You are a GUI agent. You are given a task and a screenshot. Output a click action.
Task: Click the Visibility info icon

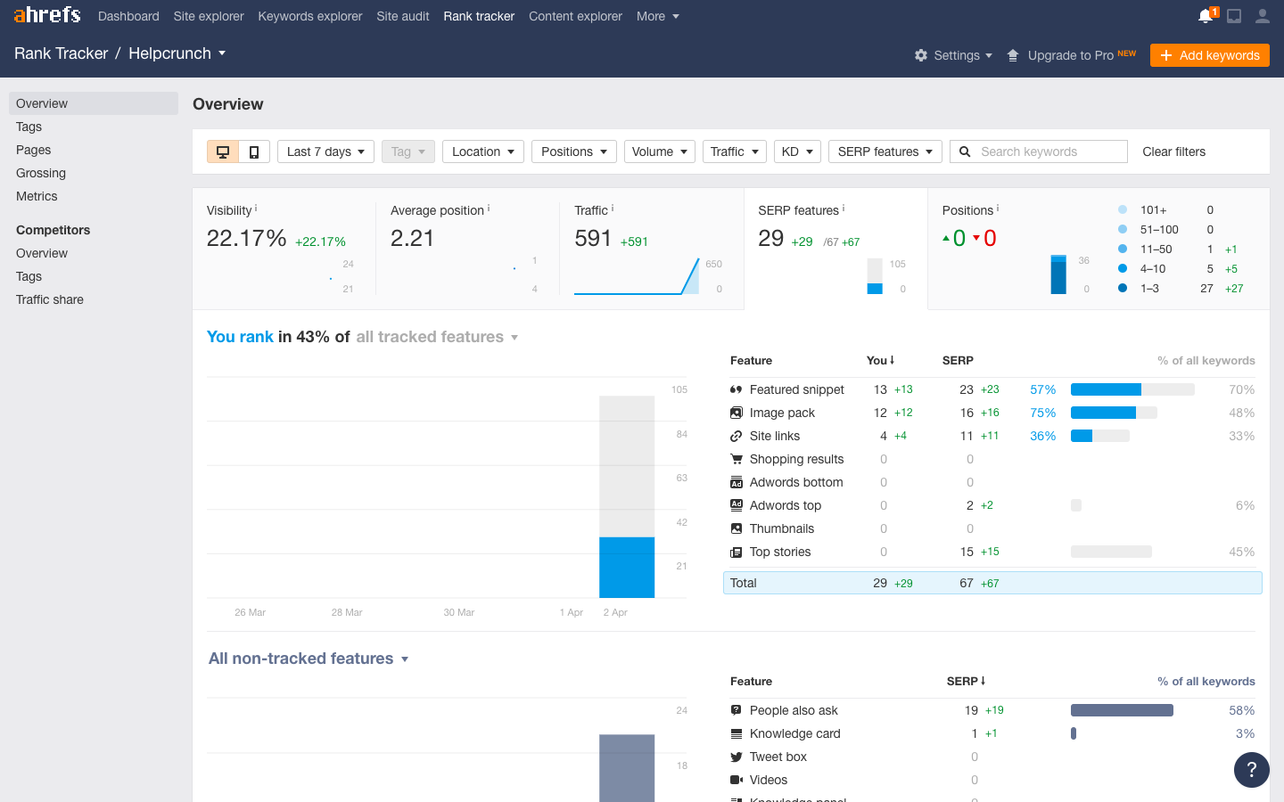coord(256,208)
